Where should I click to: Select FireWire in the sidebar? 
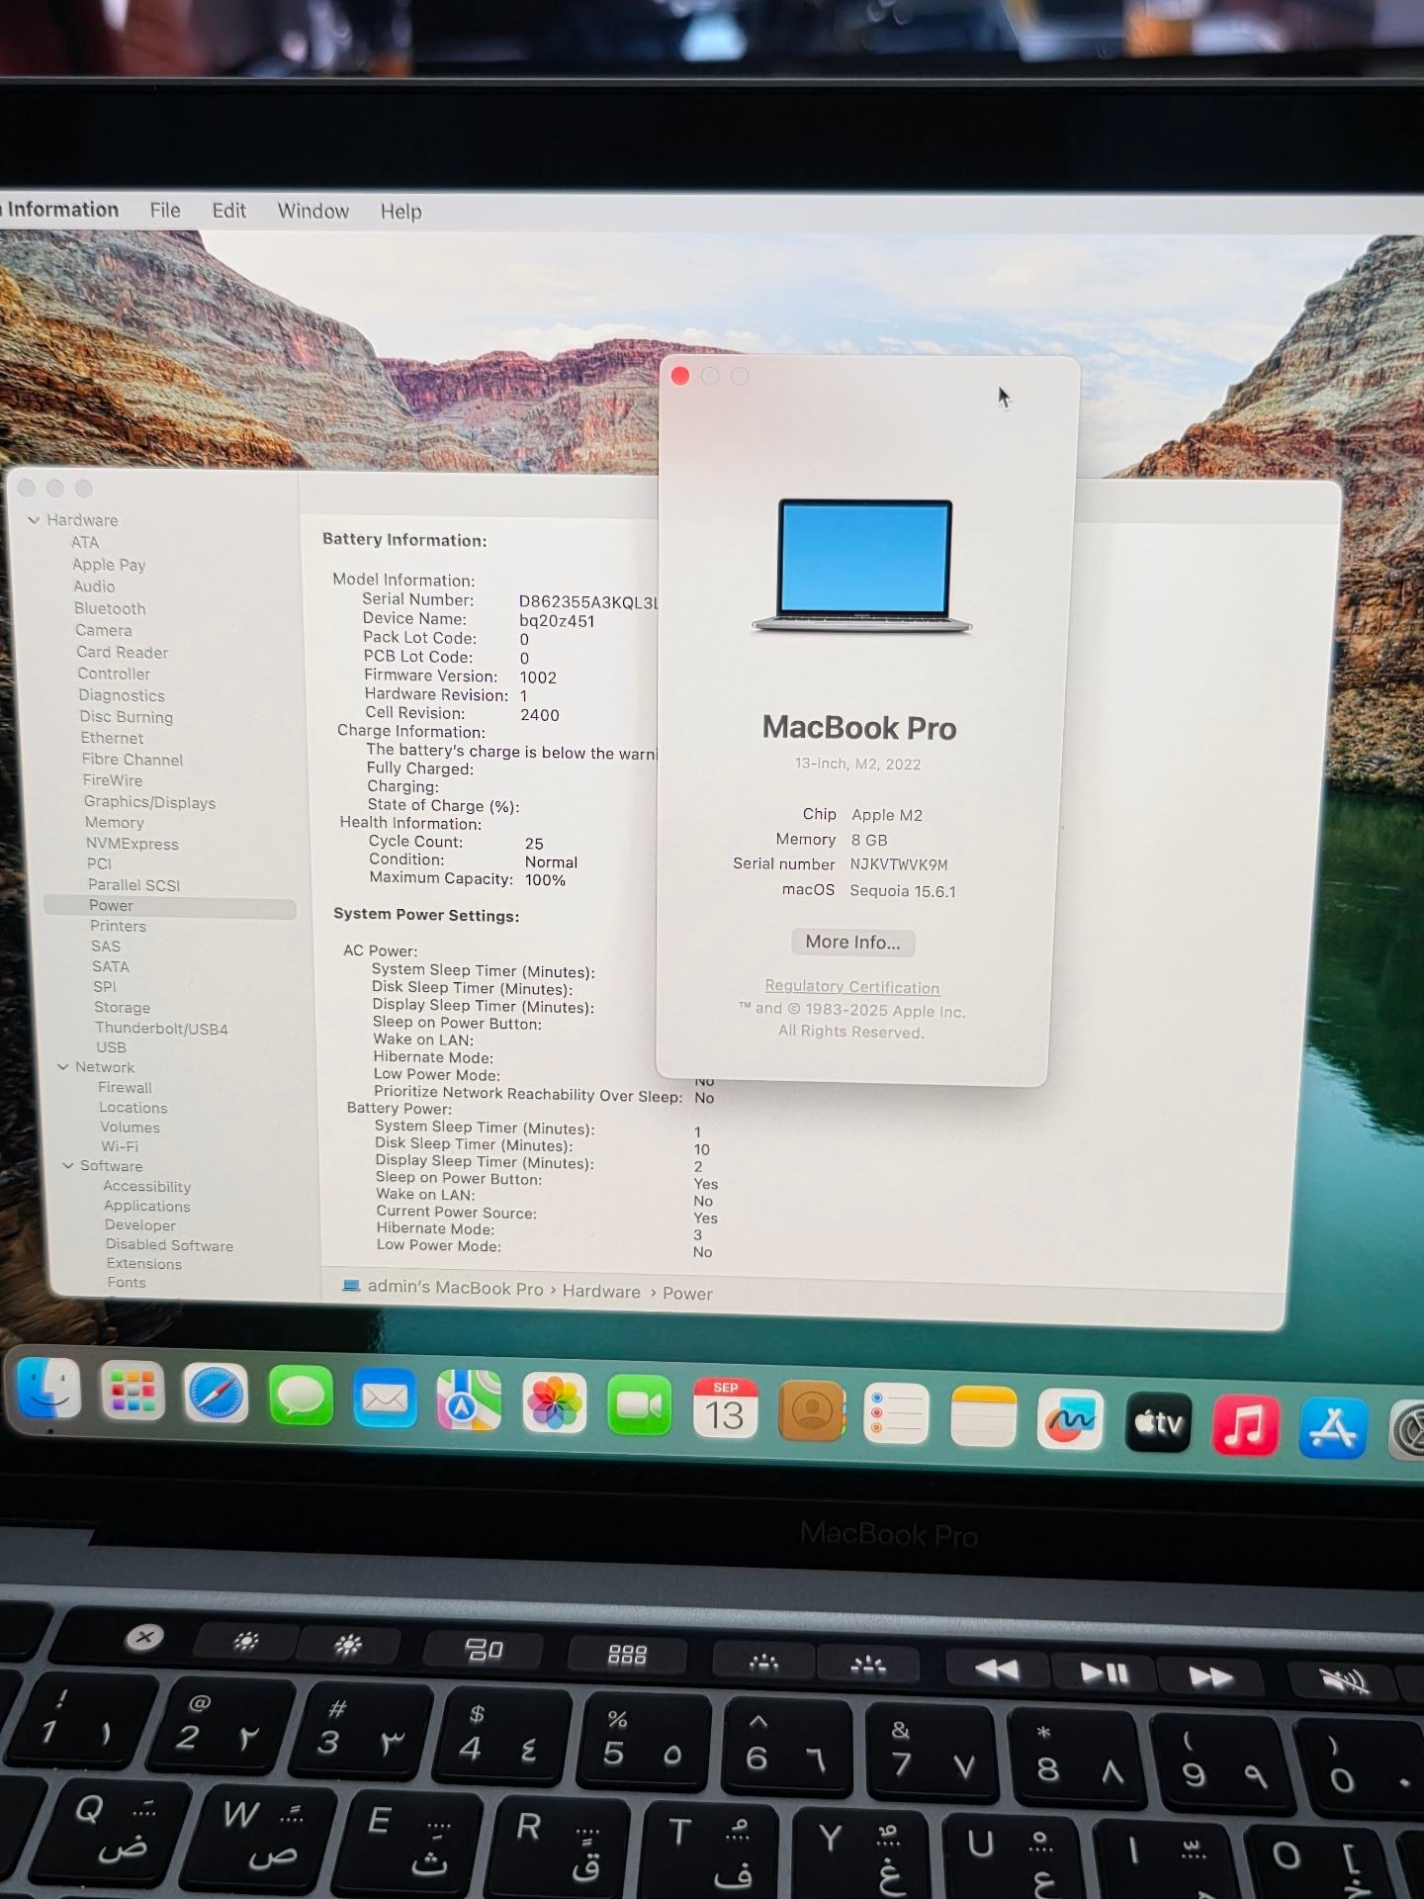(113, 780)
